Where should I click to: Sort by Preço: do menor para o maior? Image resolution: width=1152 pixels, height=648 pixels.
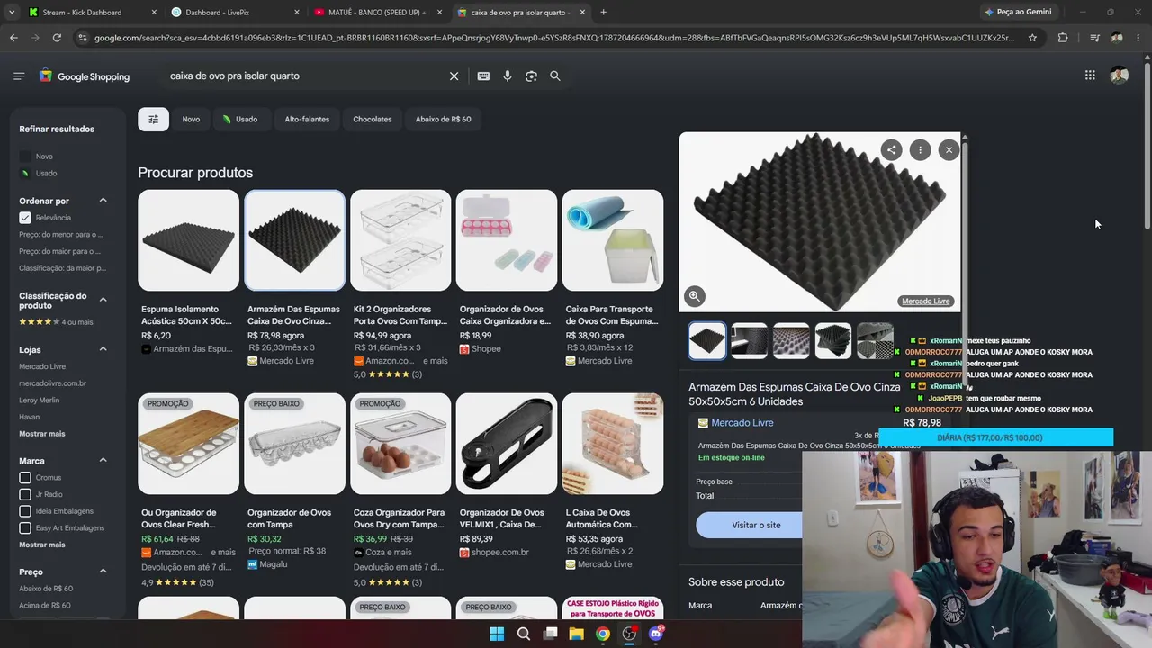61,235
